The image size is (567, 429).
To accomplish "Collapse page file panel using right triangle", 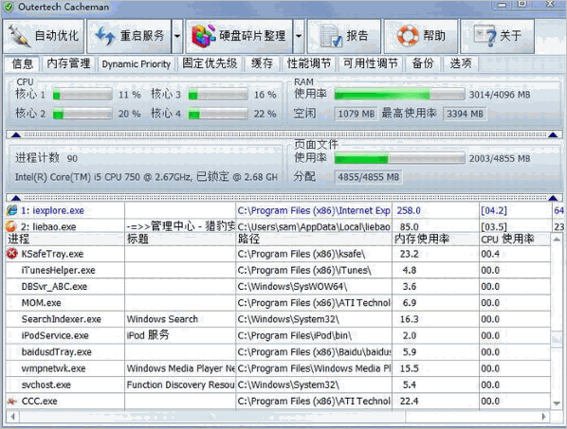I will coord(553,198).
